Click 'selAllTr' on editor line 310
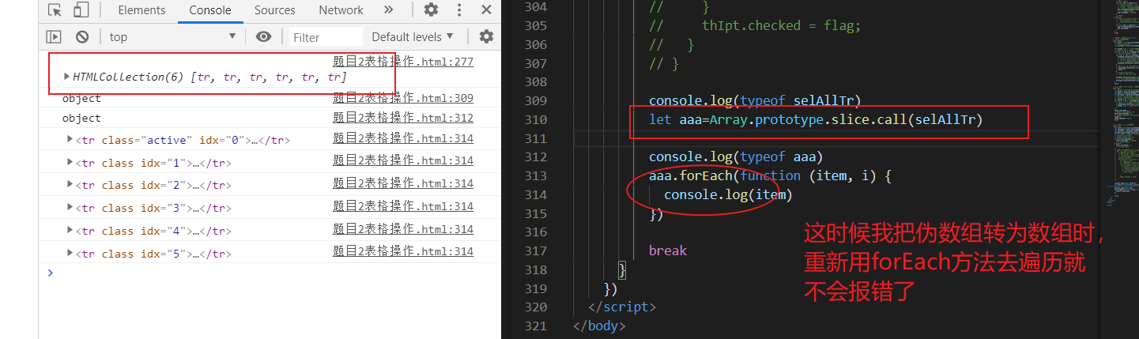1139x339 pixels. 945,119
